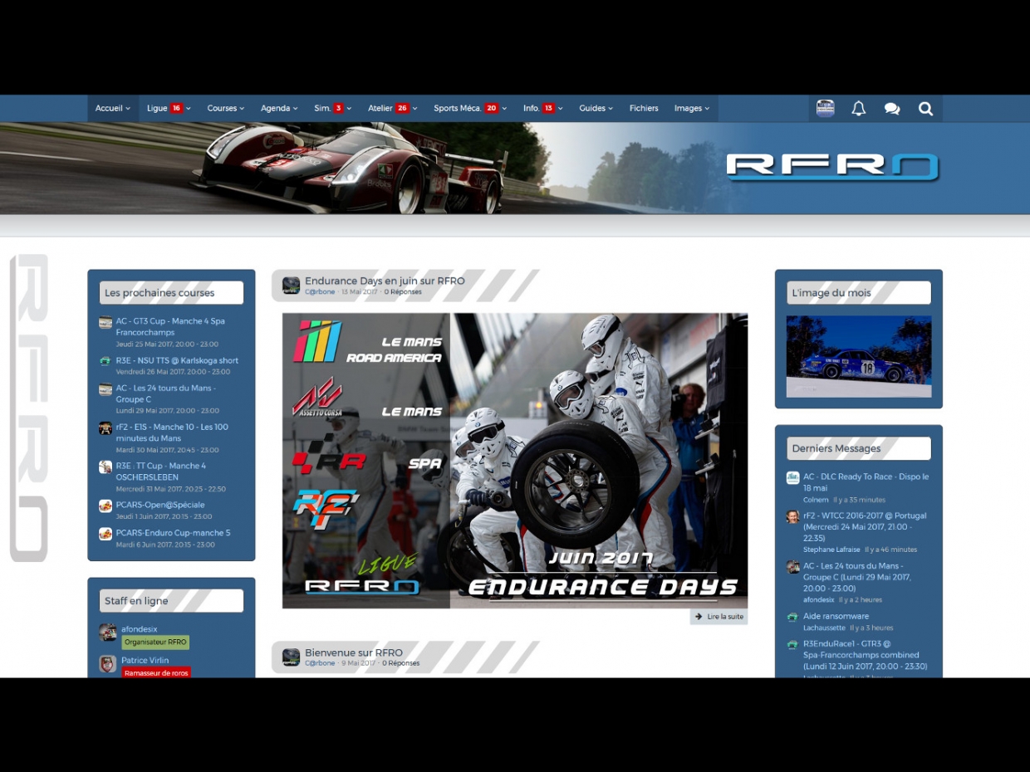Open R3E - TT Cup Manche 4 OSCHERSLEBEN

[161, 472]
